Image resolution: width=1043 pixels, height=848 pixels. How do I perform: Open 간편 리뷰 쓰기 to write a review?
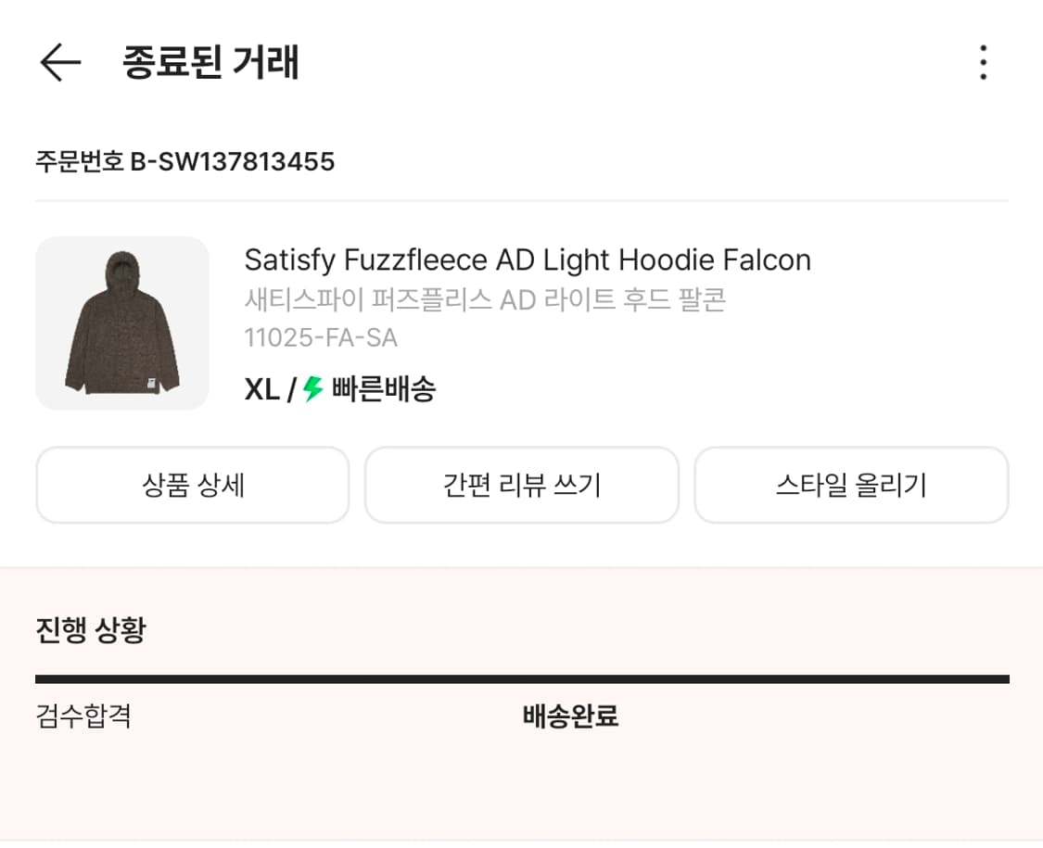521,485
